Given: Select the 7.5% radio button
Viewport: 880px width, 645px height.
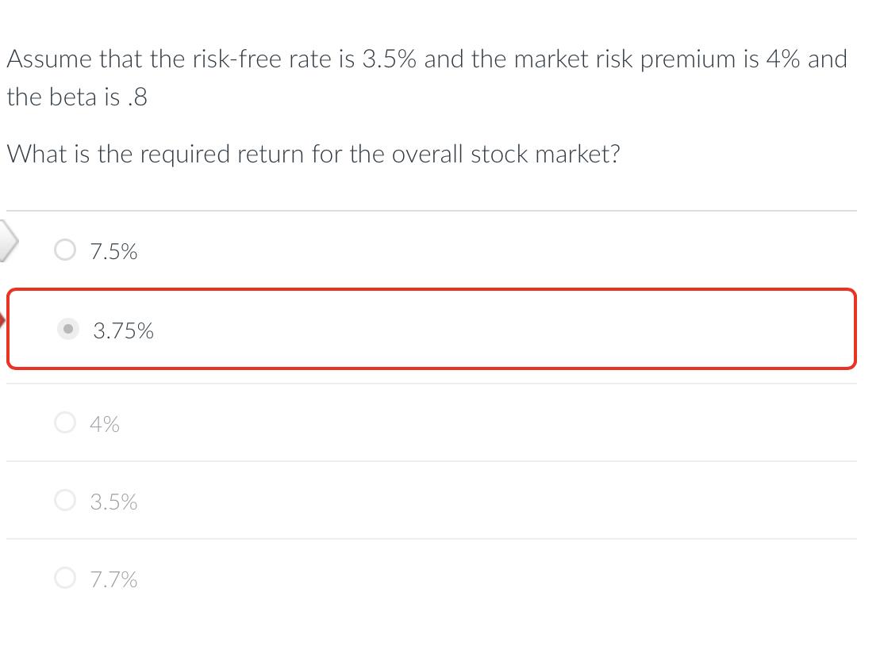Looking at the screenshot, I should pyautogui.click(x=65, y=250).
